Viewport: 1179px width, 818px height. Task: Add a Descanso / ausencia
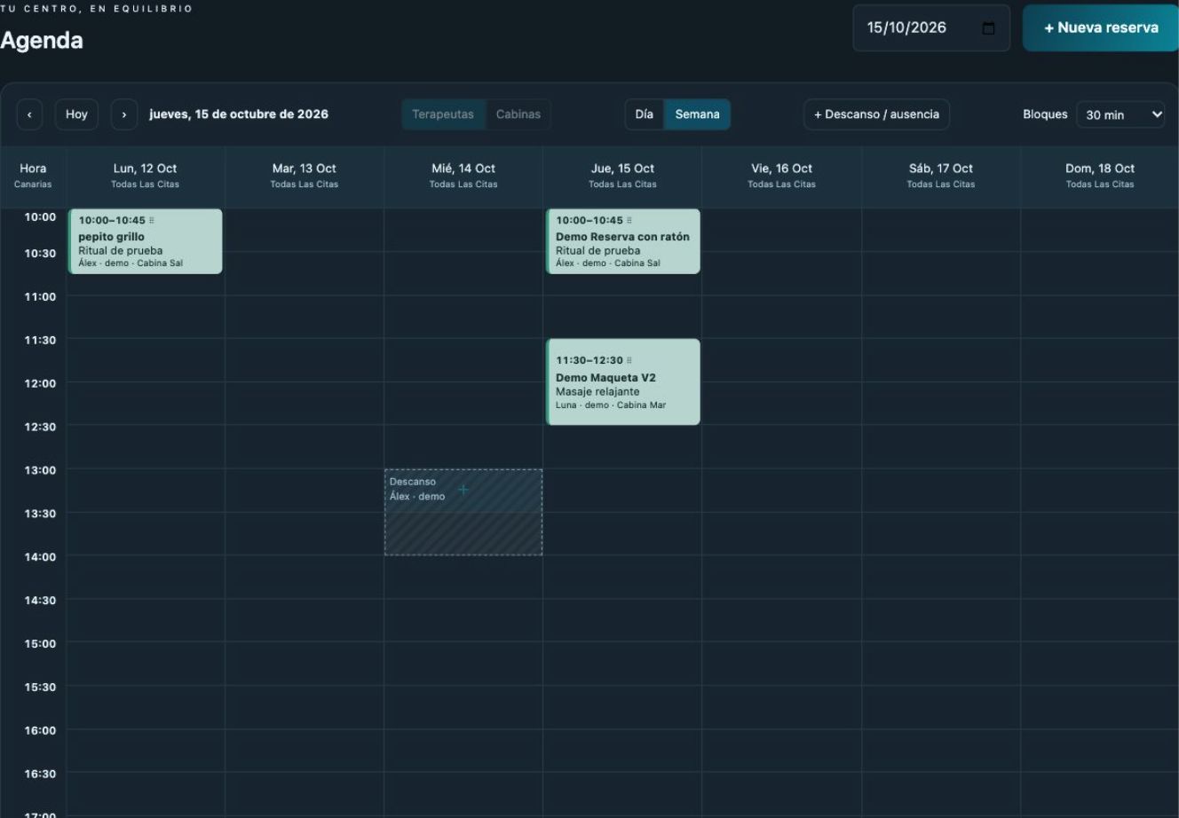coord(876,114)
